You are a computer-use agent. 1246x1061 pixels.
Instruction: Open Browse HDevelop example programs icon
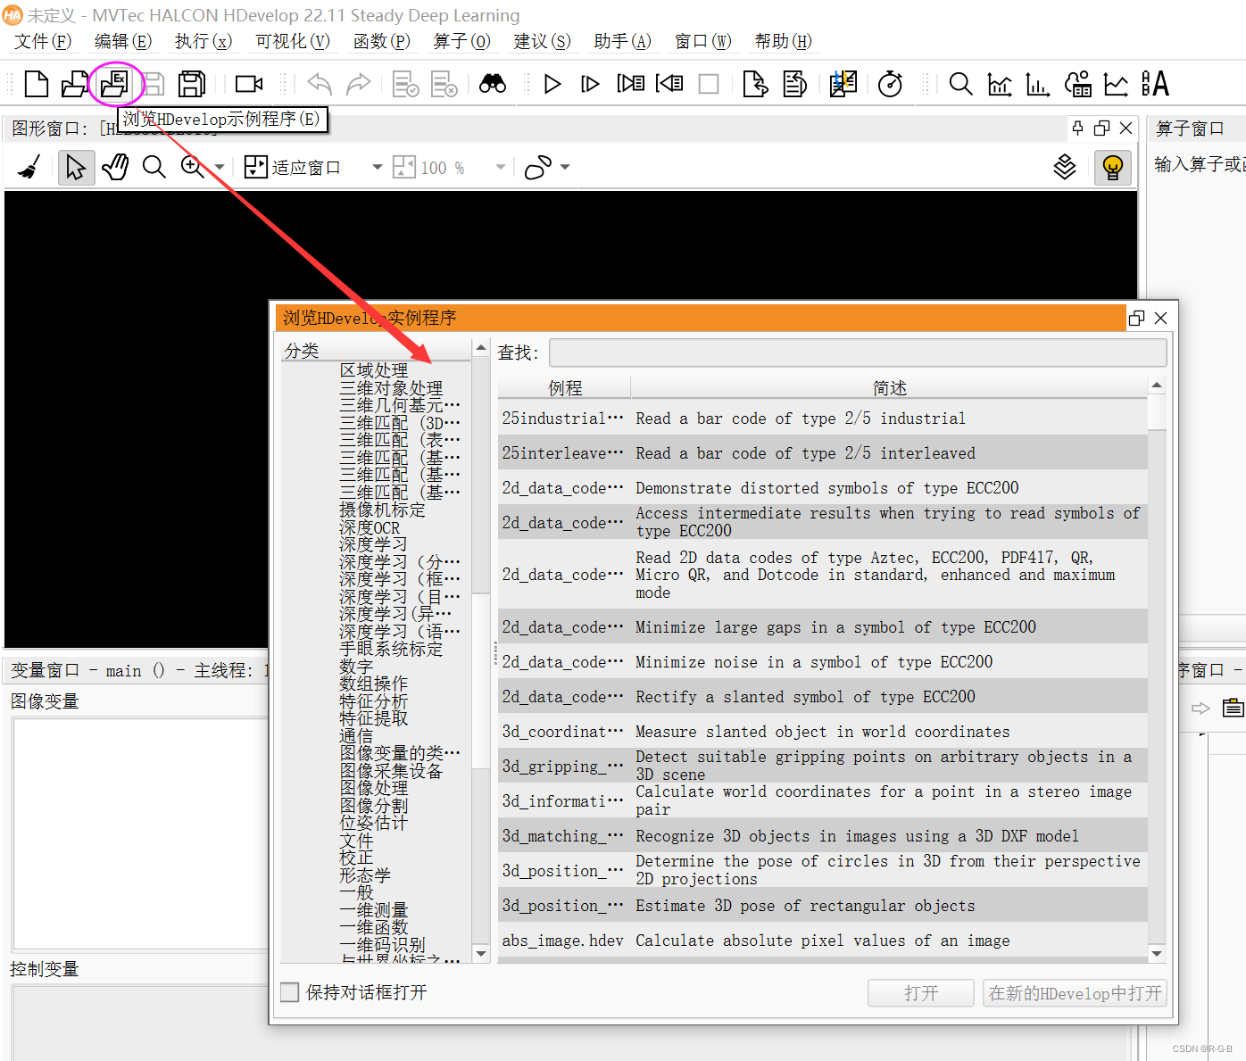tap(114, 84)
